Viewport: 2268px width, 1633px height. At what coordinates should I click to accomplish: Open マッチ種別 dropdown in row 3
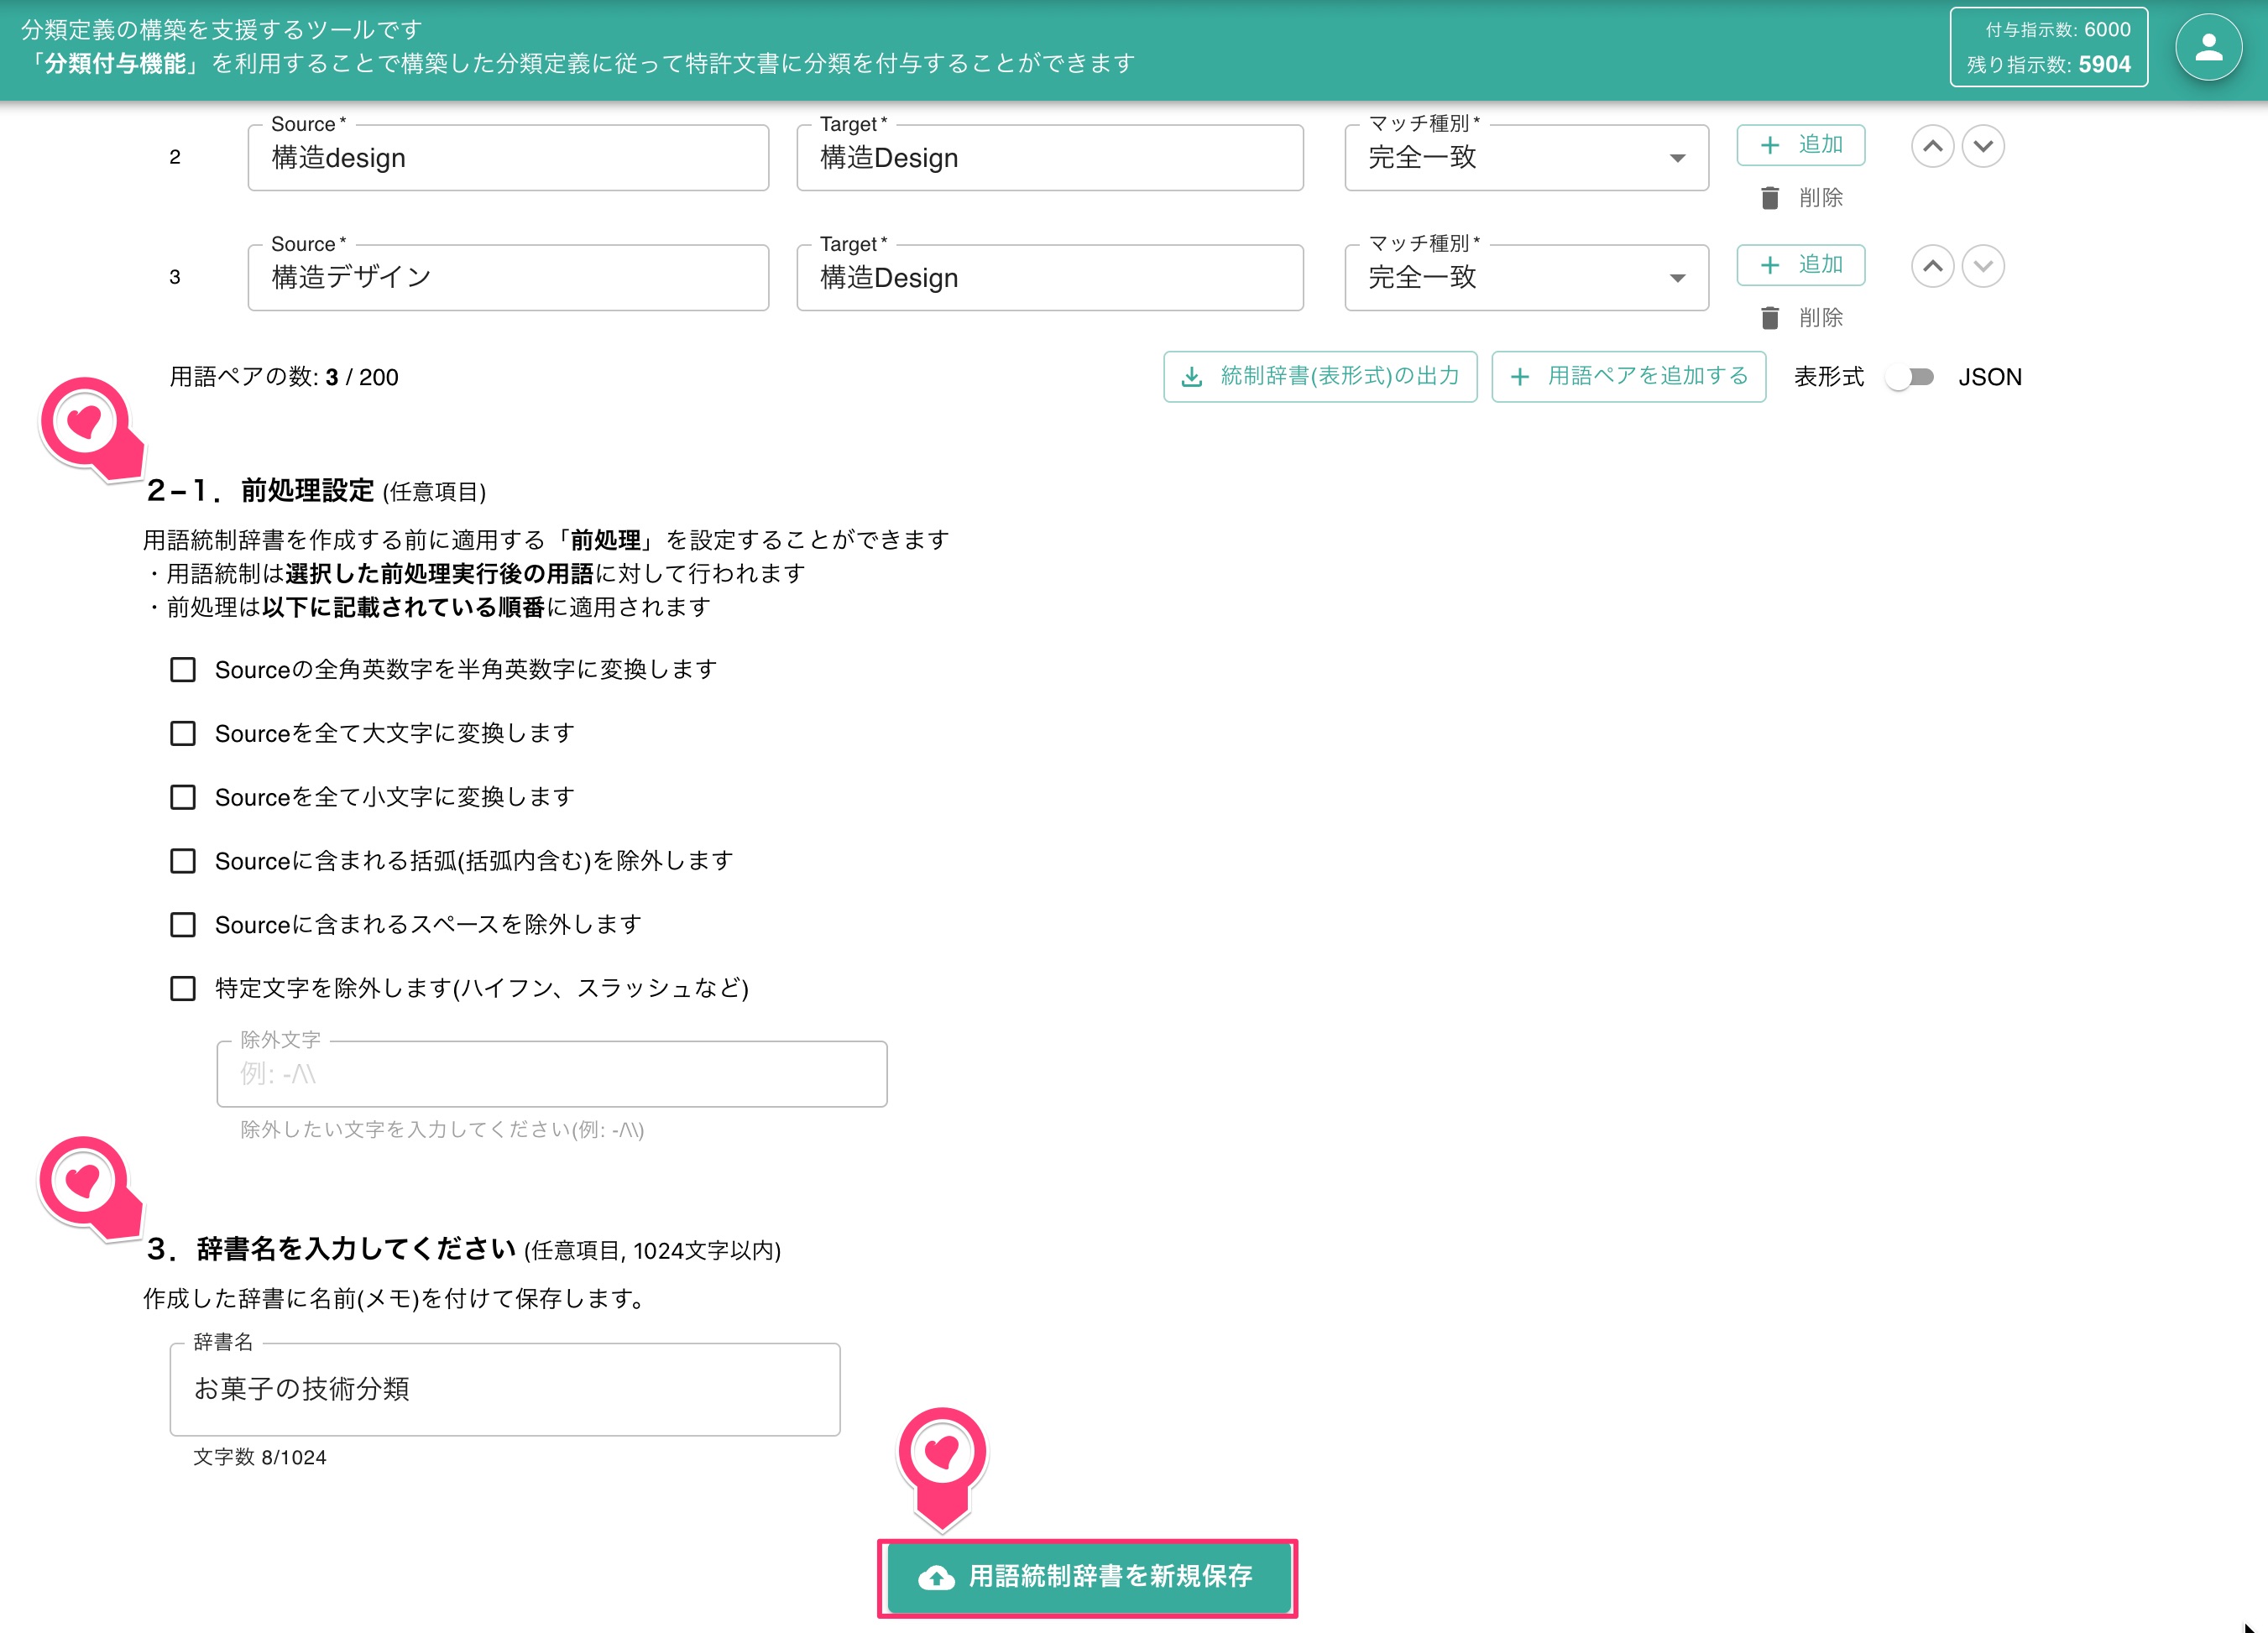pos(1526,278)
